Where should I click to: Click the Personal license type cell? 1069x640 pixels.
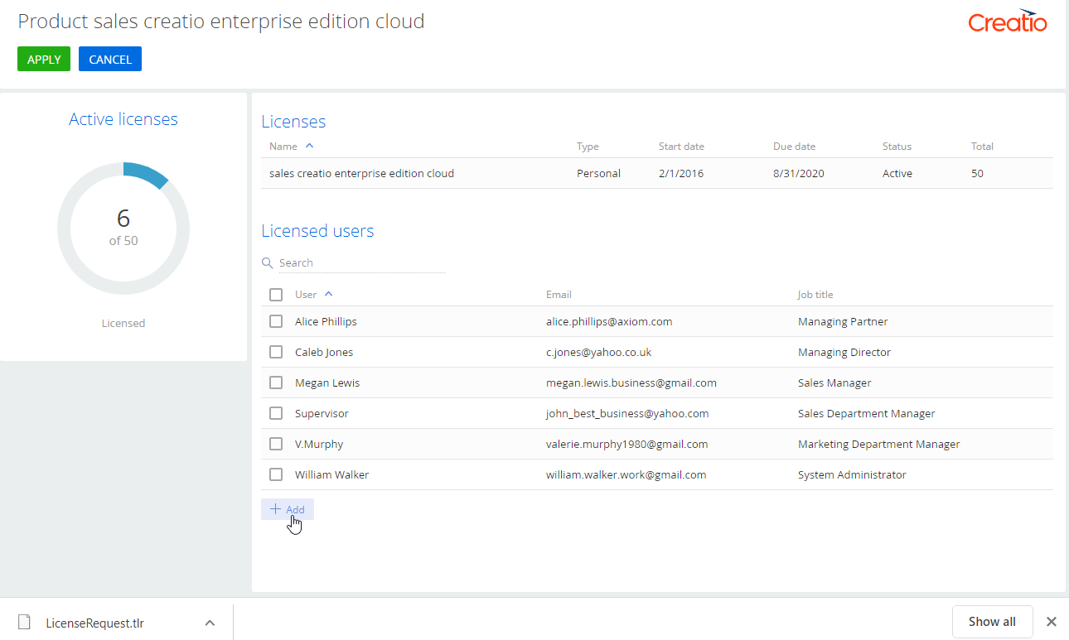coord(598,174)
